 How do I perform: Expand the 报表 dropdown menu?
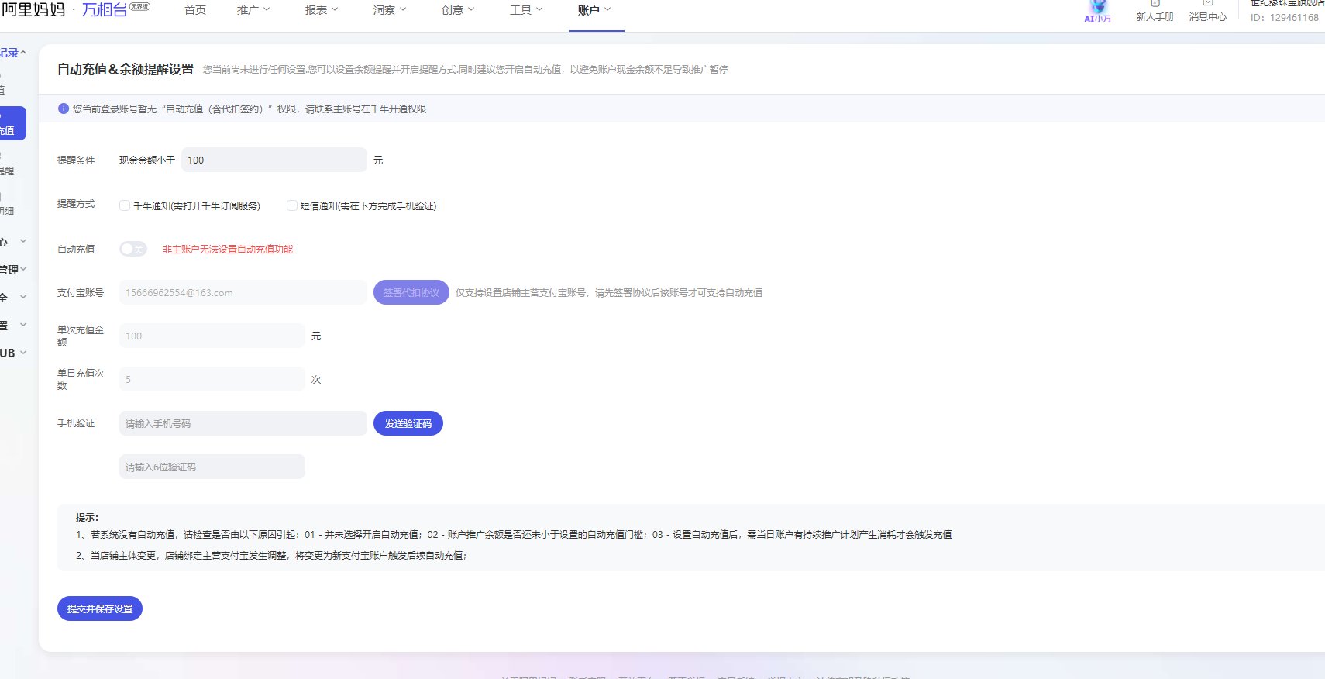coord(322,10)
